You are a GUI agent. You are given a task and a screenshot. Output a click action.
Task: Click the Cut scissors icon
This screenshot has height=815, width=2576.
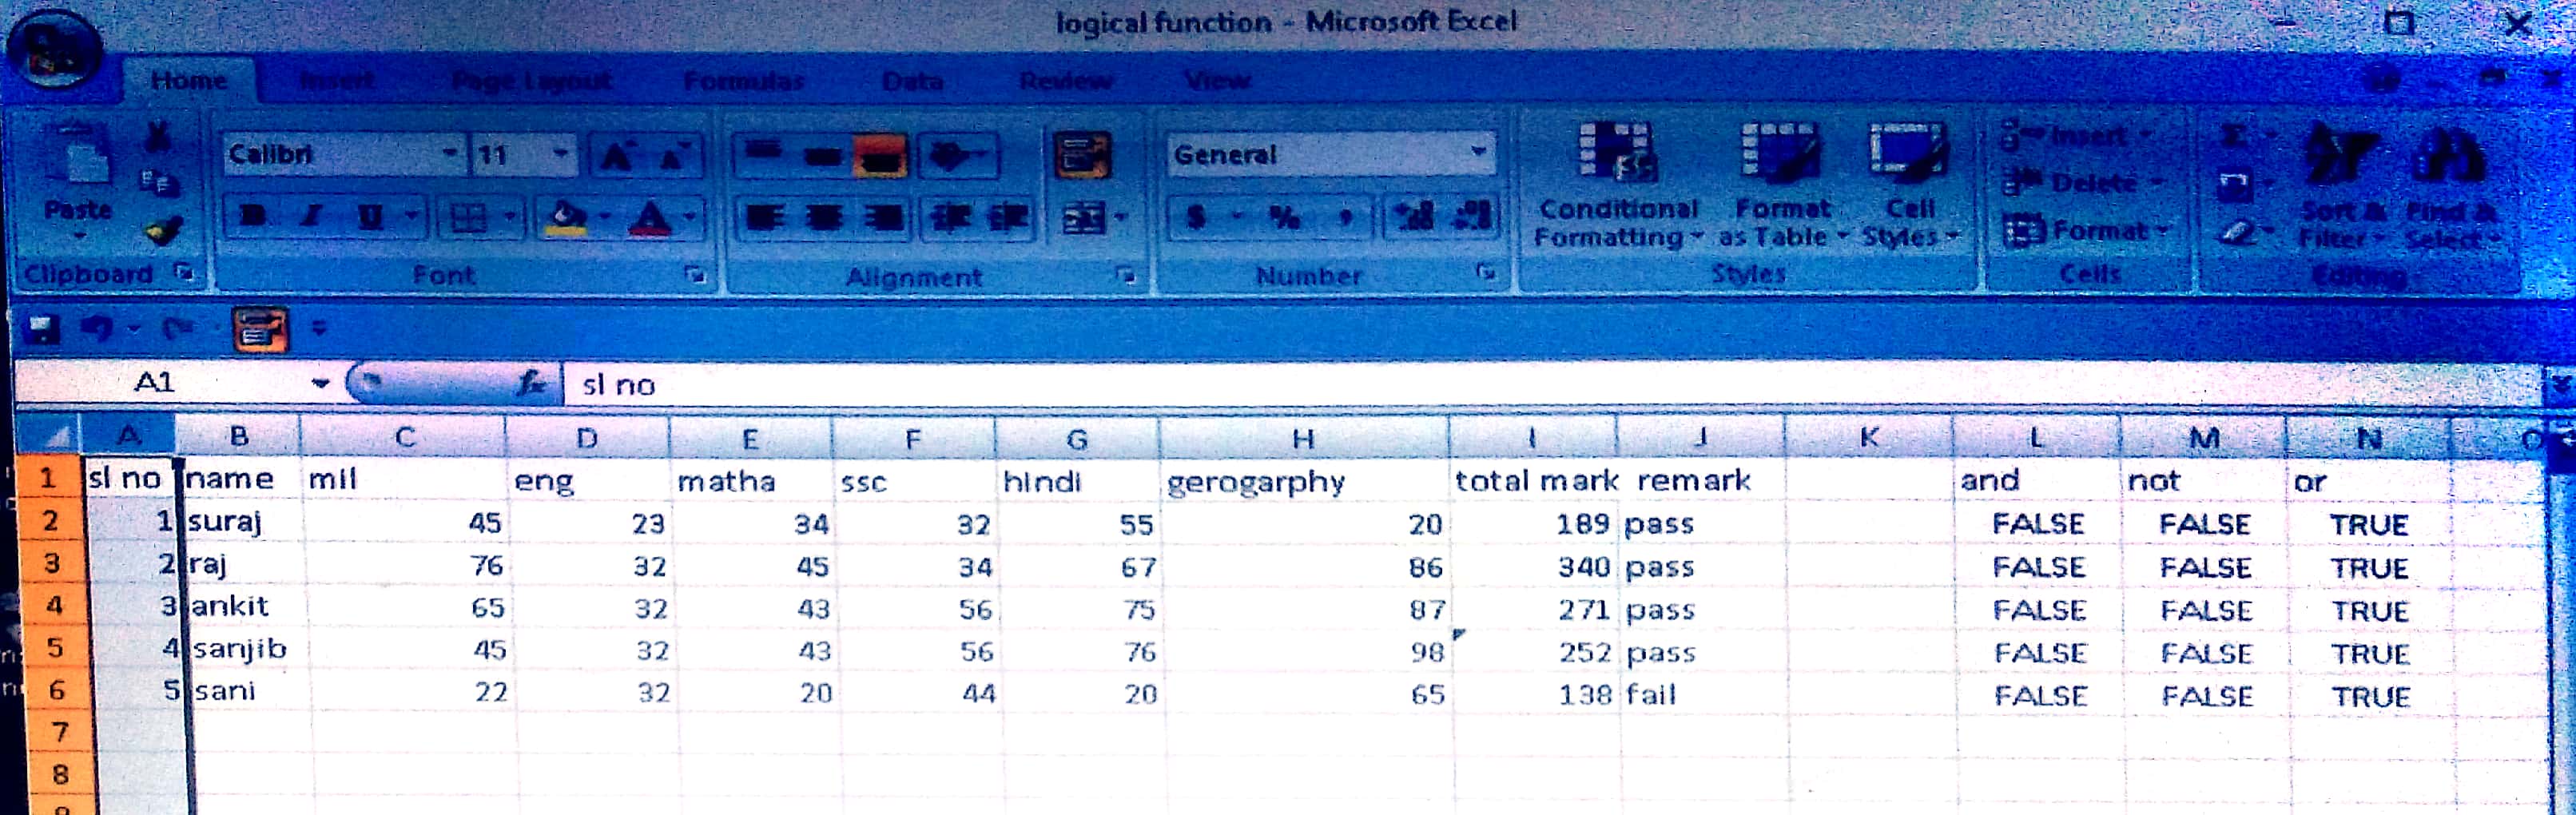(x=158, y=137)
